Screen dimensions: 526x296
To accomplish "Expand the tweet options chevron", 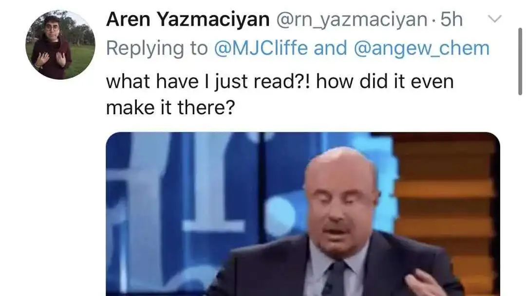I will [494, 19].
